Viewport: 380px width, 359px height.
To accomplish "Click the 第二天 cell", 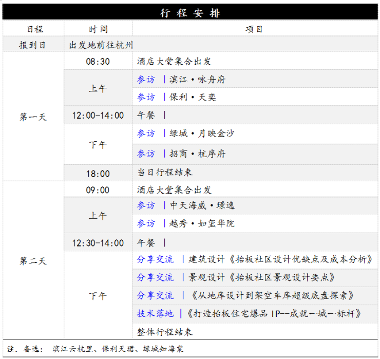I will [x=33, y=260].
